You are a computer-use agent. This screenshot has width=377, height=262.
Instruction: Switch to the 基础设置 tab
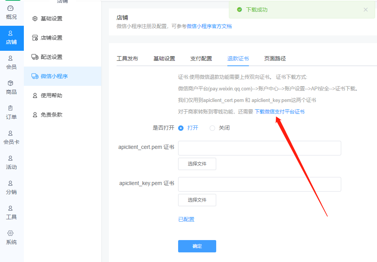(x=164, y=58)
